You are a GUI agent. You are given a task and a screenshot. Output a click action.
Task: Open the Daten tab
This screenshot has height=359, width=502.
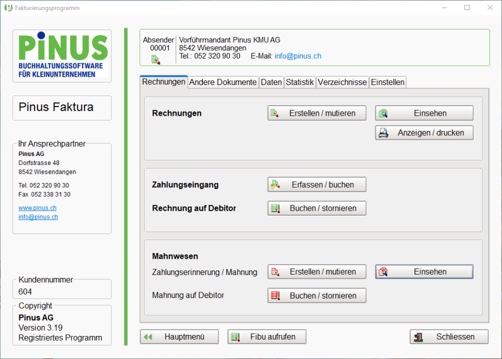click(x=271, y=82)
